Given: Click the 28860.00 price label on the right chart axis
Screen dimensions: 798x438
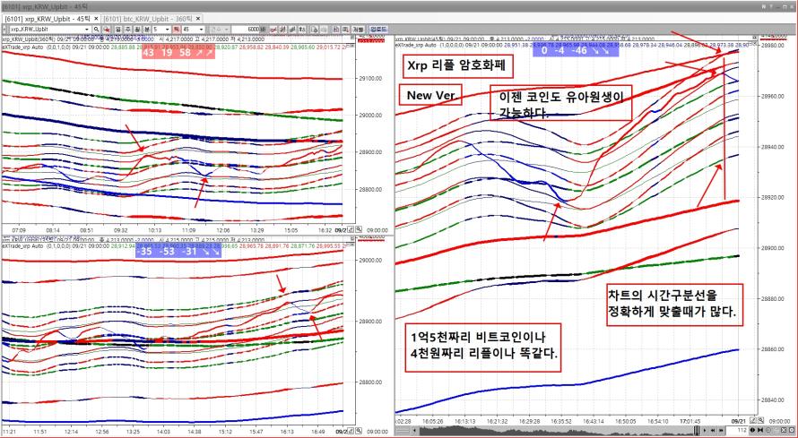Looking at the screenshot, I should pos(770,349).
